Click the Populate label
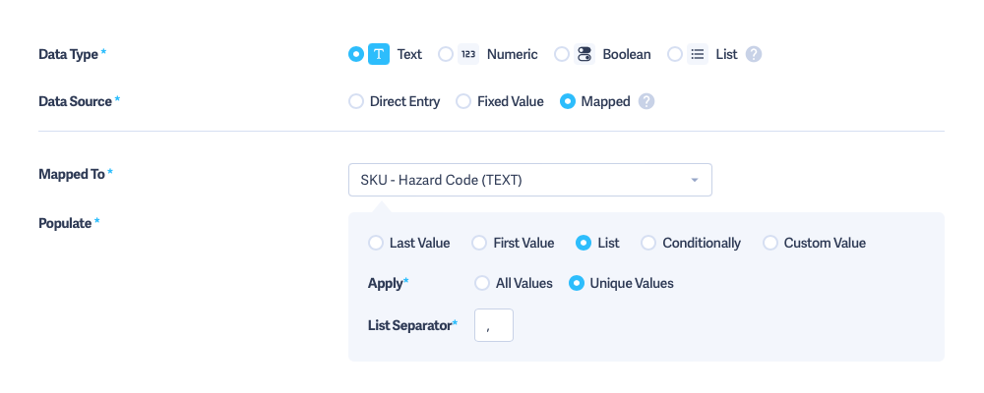 65,223
